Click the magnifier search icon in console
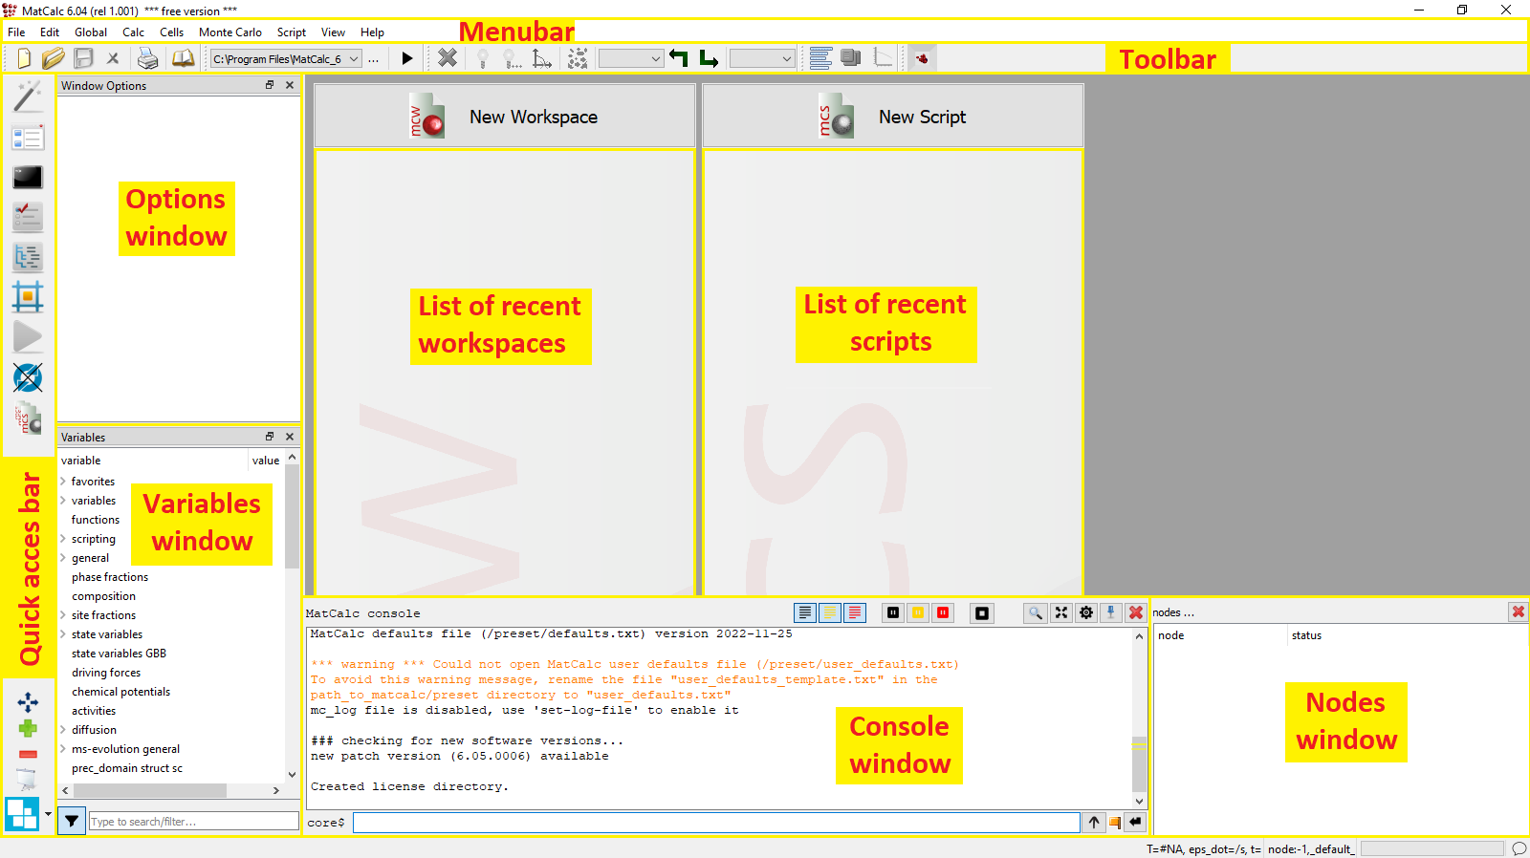1530x858 pixels. pos(1035,613)
